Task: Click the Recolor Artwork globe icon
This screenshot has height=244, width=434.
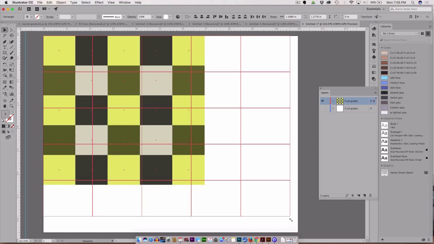Action: [x=178, y=17]
